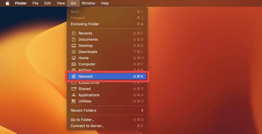The height and width of the screenshot is (134, 262).
Task: Select Home in the Go menu
Action: 107,58
